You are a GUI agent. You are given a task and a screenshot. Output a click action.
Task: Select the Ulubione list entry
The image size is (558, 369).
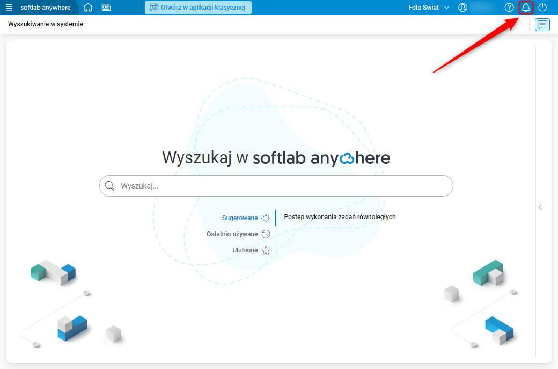pos(245,250)
